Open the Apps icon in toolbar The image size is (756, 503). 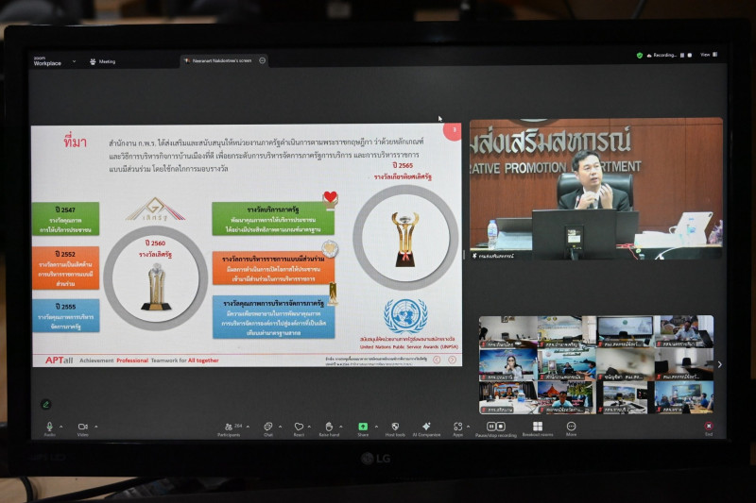click(x=457, y=427)
